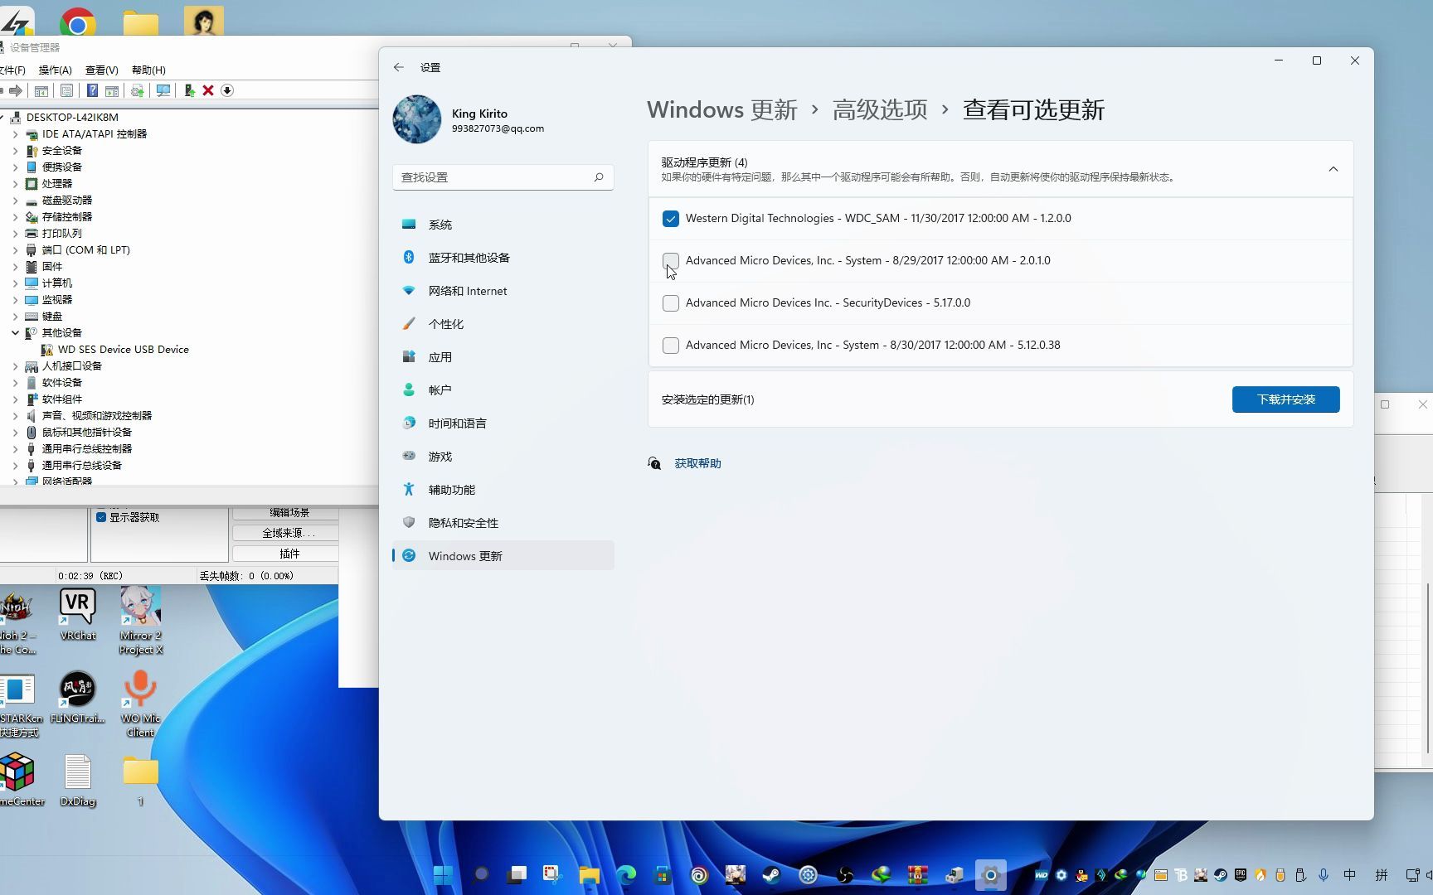This screenshot has width=1433, height=895.
Task: Click Windows 更新 breadcrumb in header
Action: pyautogui.click(x=721, y=109)
